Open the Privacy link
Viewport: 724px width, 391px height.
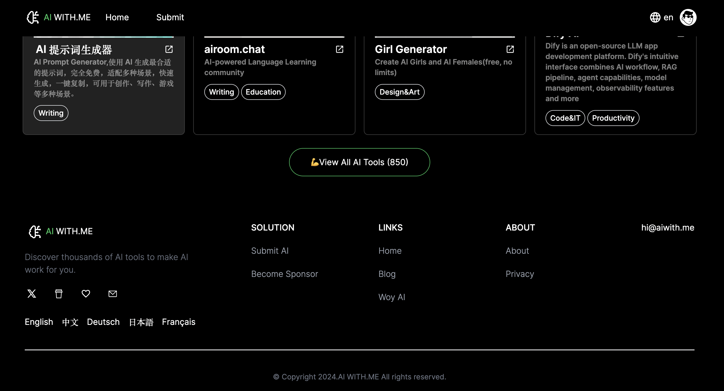520,274
